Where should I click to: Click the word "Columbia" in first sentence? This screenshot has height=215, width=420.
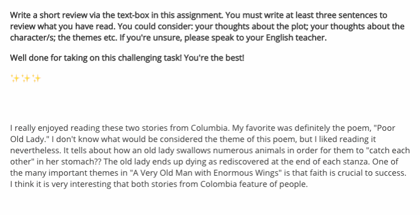pos(210,128)
